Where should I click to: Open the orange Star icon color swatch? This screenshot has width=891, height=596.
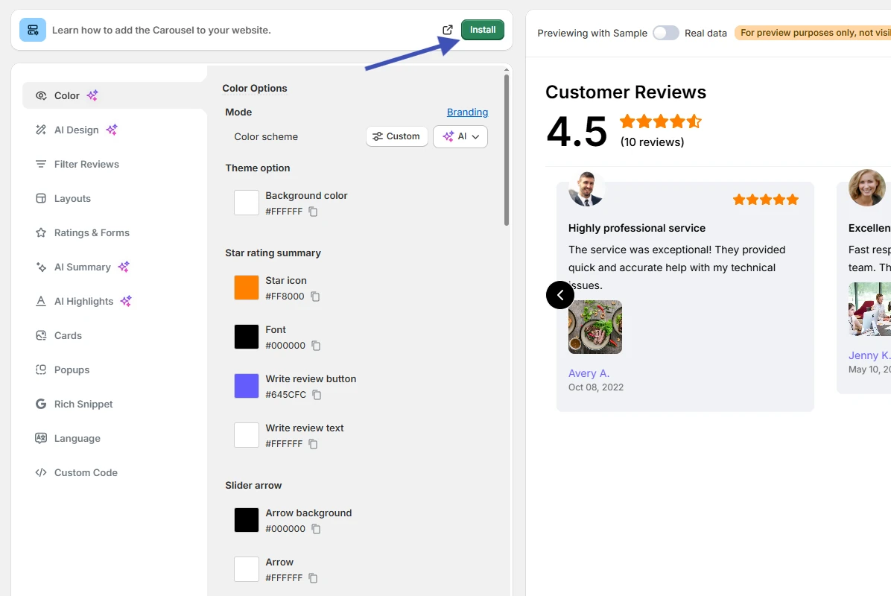pos(247,288)
